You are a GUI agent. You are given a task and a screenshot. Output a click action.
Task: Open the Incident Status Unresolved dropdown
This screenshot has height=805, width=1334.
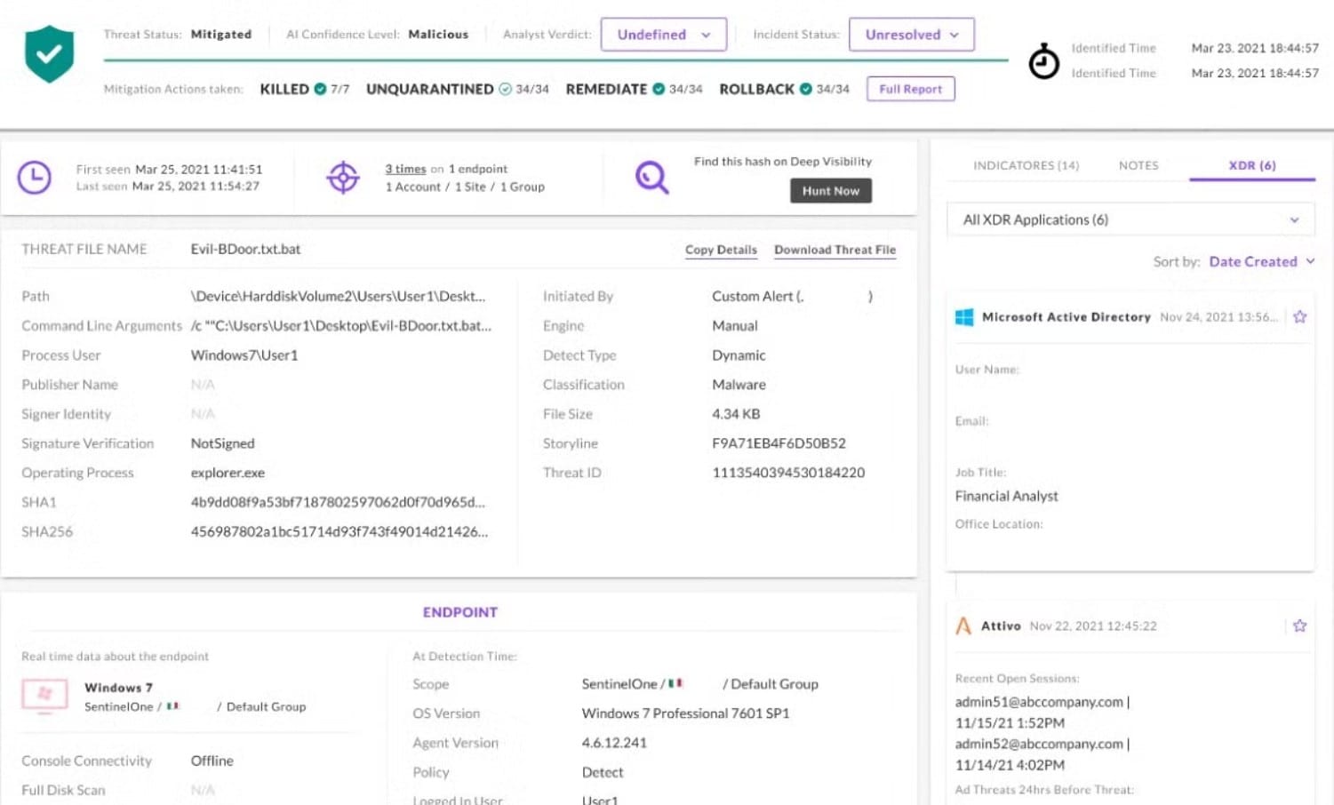pos(912,35)
